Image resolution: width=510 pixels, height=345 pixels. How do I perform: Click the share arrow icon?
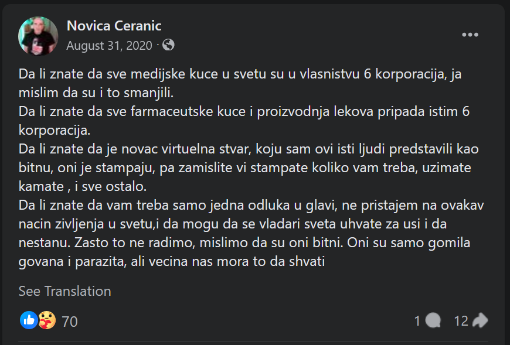click(480, 320)
